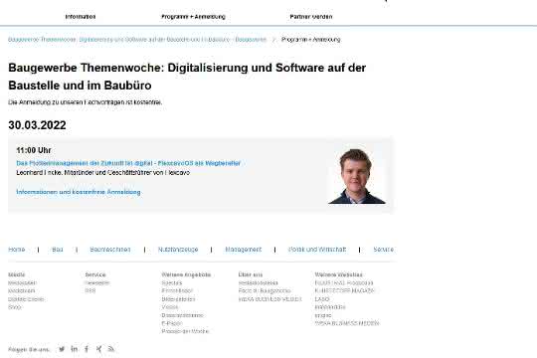Open the Facebook icon in footer
The image size is (537, 358).
[x=87, y=349]
